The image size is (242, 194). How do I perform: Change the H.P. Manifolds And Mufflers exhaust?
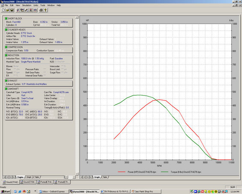[34, 84]
